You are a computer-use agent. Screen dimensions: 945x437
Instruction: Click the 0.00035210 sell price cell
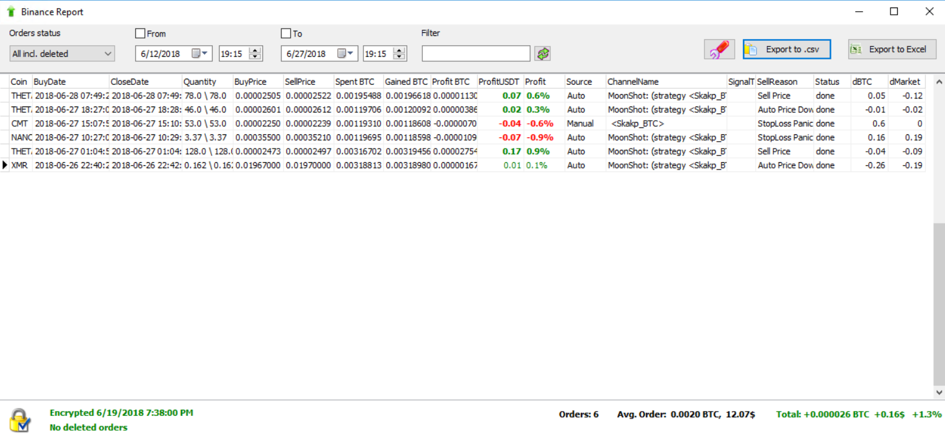point(309,137)
